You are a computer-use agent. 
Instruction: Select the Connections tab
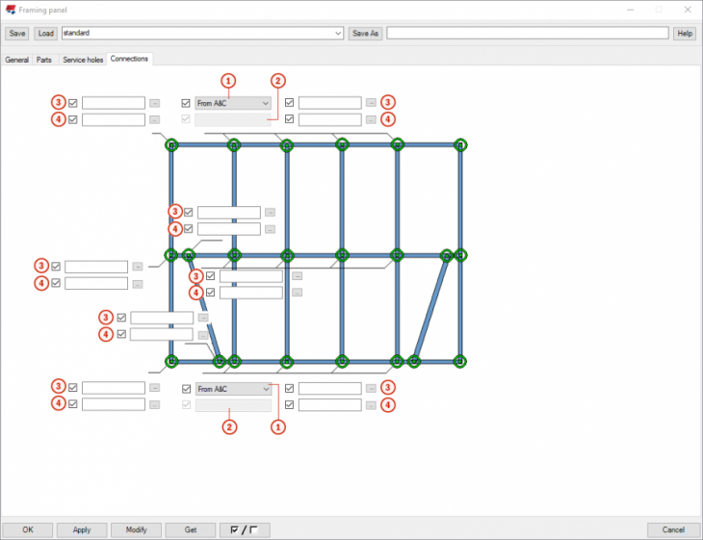pos(129,59)
